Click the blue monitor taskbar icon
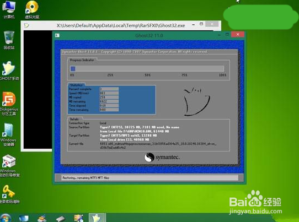 pos(24,218)
